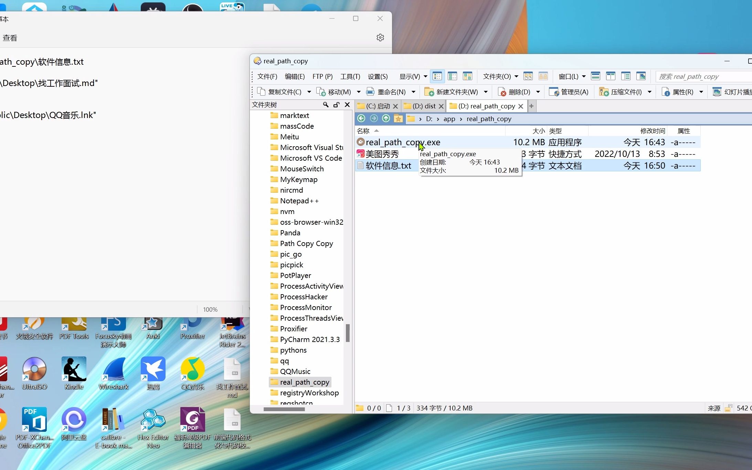Toggle the dual horizontal pane layout icon
The image size is (752, 470).
595,76
